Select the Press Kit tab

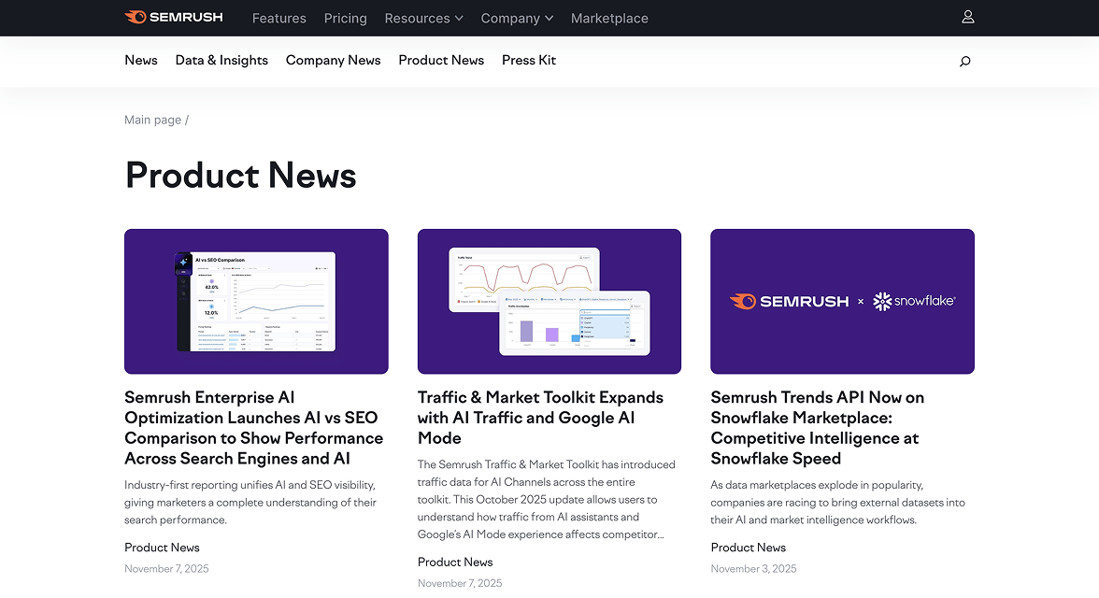[x=528, y=60]
